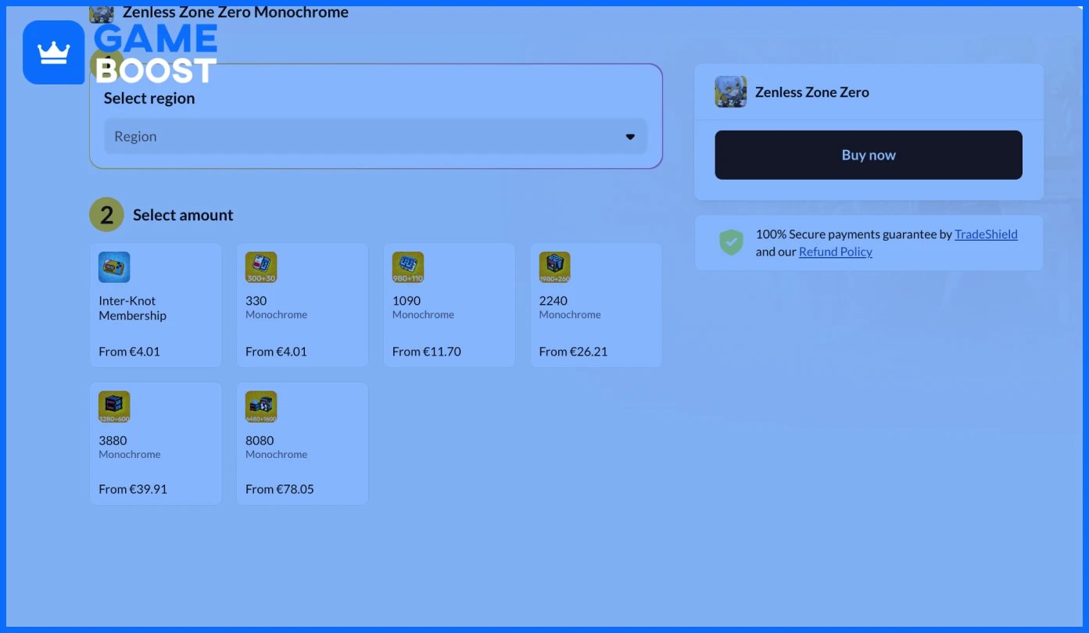Click the GAME BOOST wordmark text
The height and width of the screenshot is (633, 1089).
coord(156,53)
